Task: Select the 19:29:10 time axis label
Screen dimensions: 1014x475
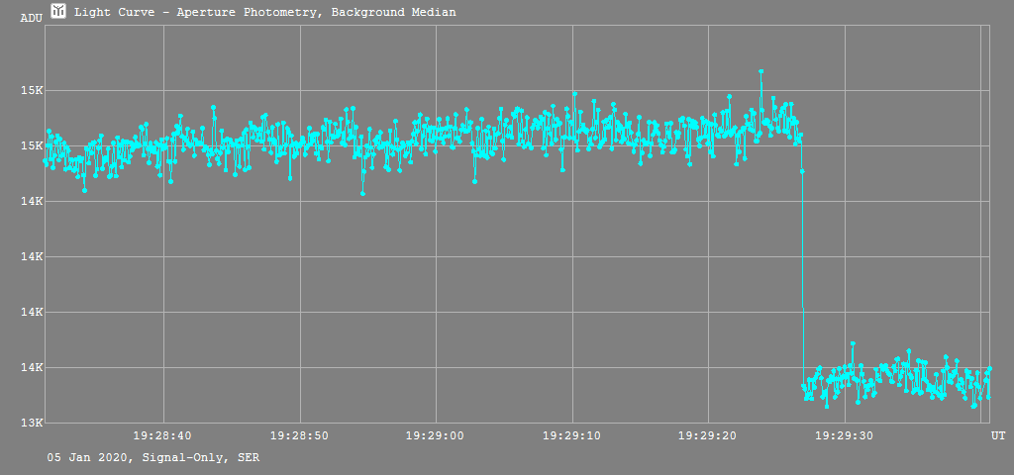Action: coord(572,435)
